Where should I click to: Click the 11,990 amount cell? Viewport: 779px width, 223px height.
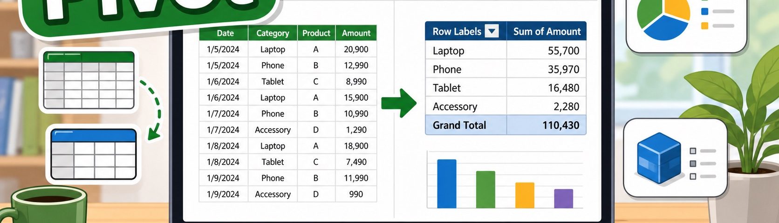click(x=356, y=178)
